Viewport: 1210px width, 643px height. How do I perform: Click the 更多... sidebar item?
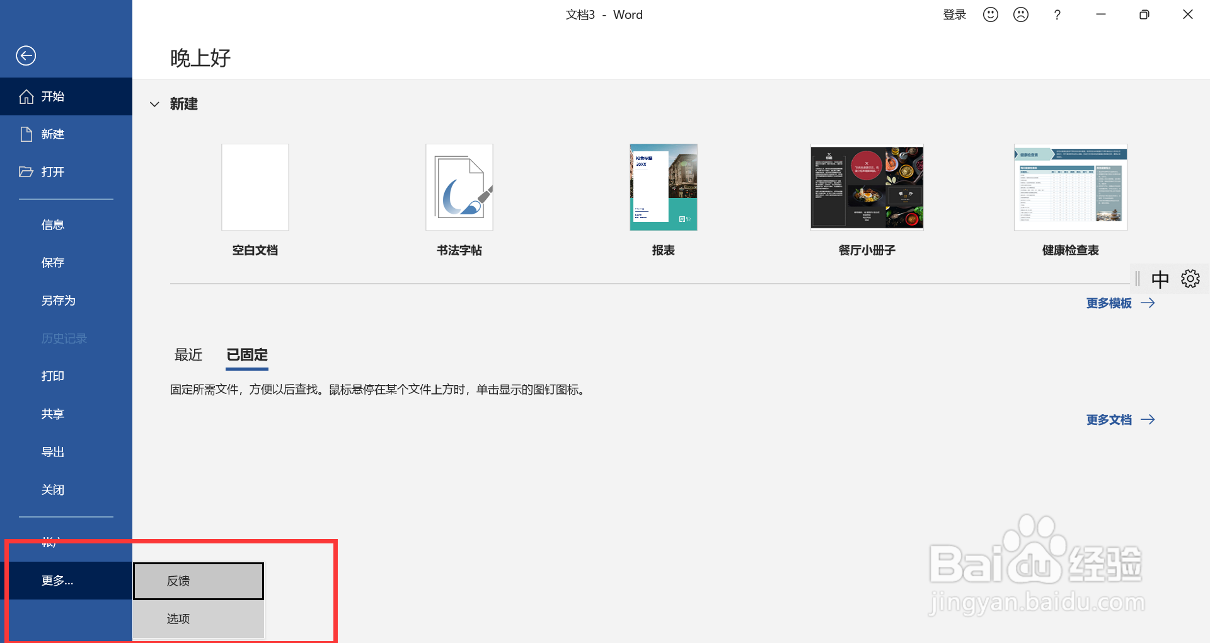[x=66, y=581]
